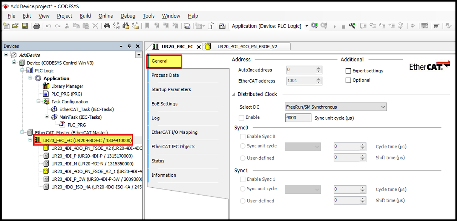
Task: Check the Optional checkbox
Action: (x=348, y=80)
